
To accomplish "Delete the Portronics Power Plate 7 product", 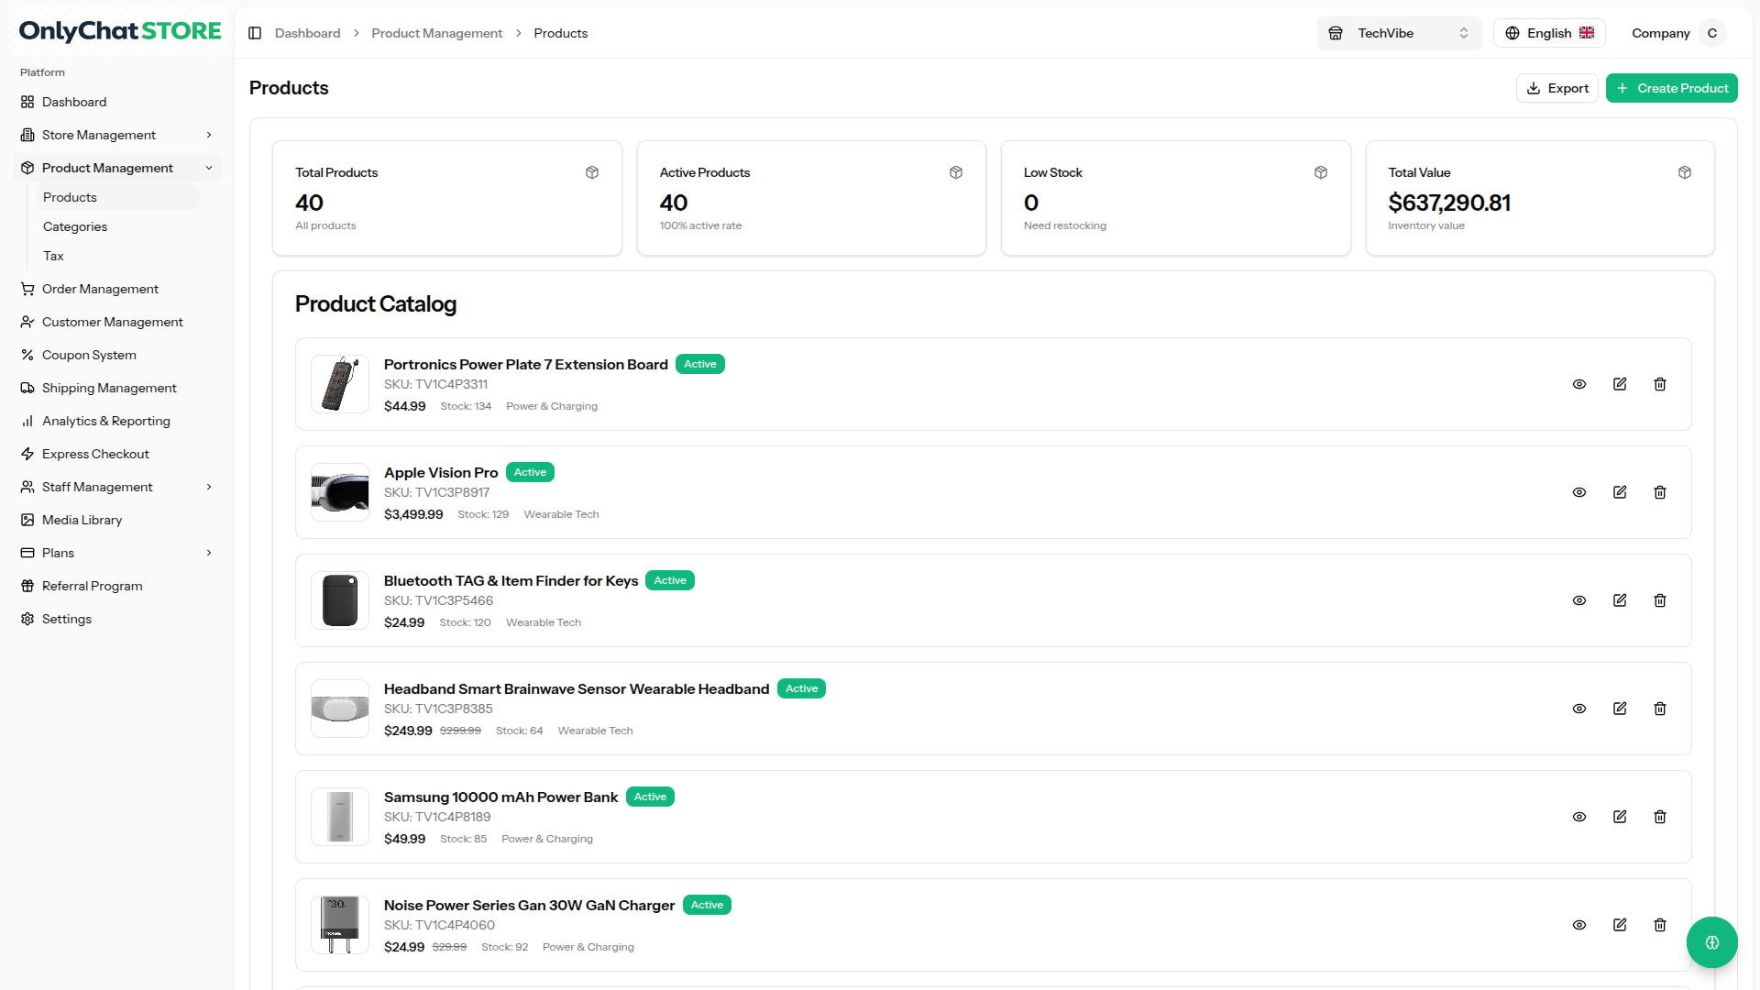I will 1660,384.
